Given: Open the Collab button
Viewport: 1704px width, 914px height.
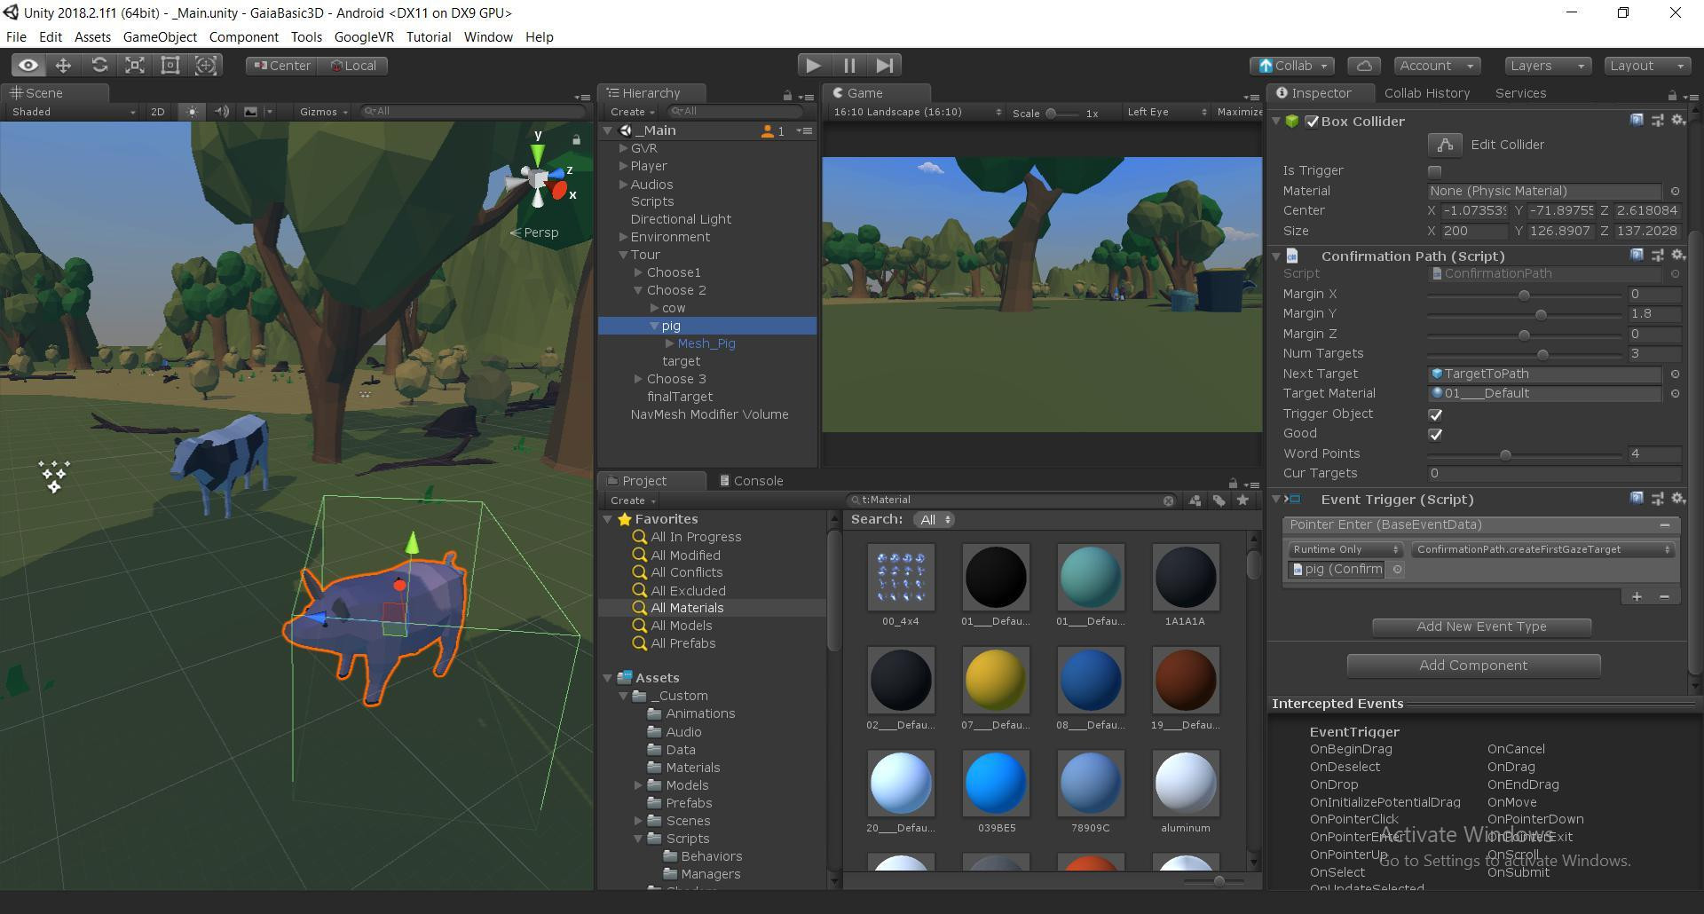Looking at the screenshot, I should click(x=1292, y=66).
